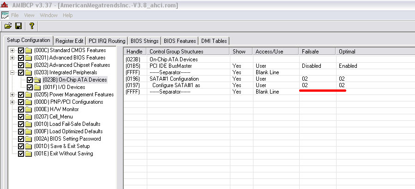Select the Exit Without Saving tree item
The width and height of the screenshot is (415, 189).
pos(63,154)
